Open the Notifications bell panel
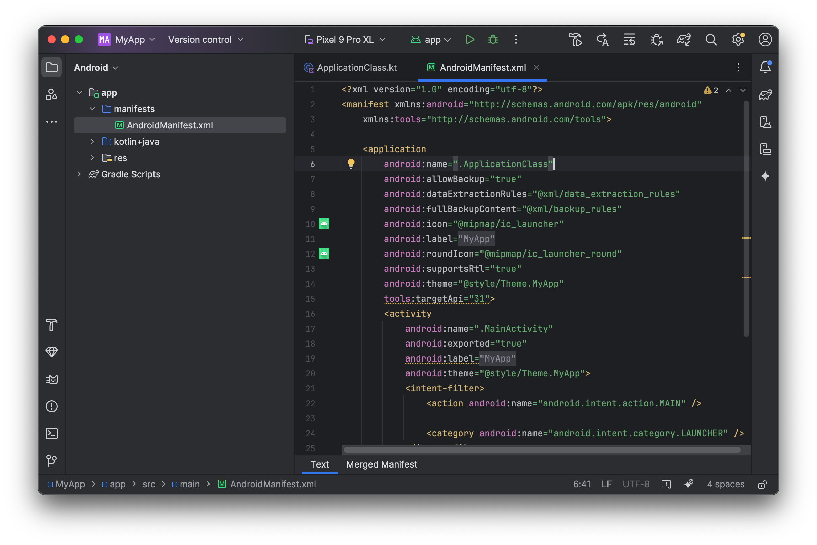Screen dimensions: 817x545 click(x=765, y=67)
